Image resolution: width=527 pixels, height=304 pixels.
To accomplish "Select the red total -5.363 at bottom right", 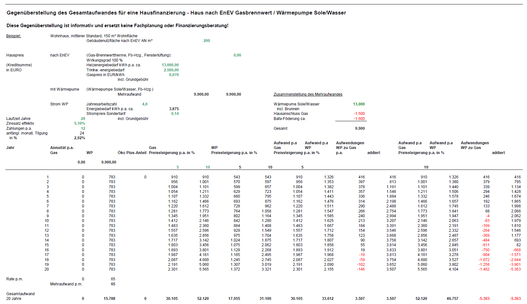I will (515, 298).
